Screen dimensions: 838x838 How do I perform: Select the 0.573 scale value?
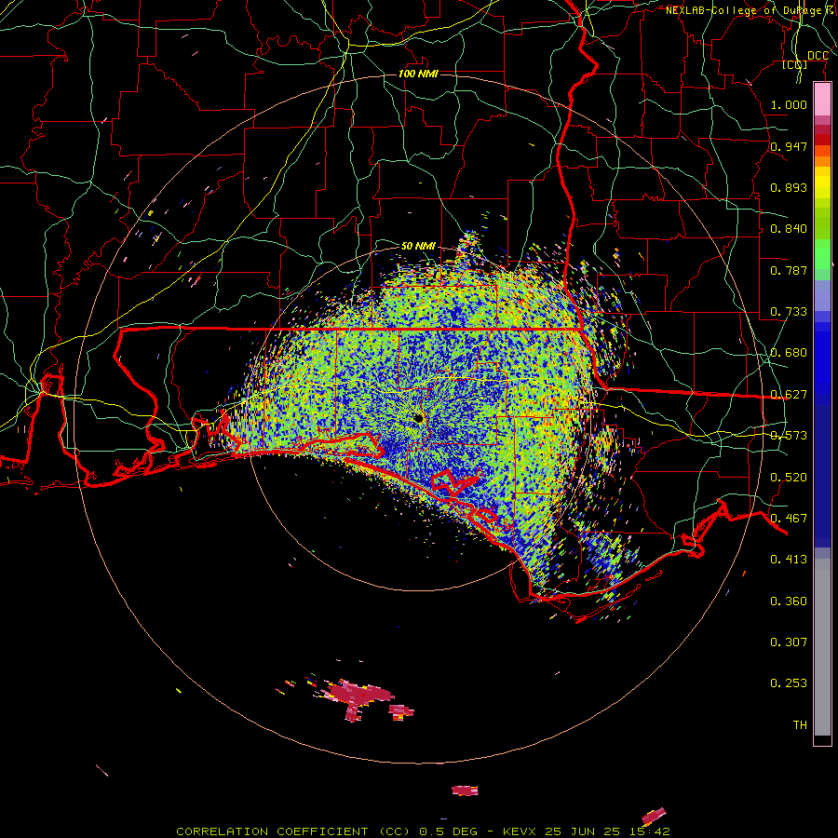(x=789, y=436)
